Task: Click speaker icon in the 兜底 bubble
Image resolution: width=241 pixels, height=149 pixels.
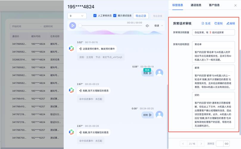Action: pyautogui.click(x=150, y=73)
